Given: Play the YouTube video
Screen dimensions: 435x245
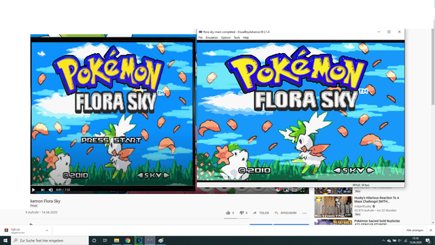Looking at the screenshot, I should pos(33,190).
